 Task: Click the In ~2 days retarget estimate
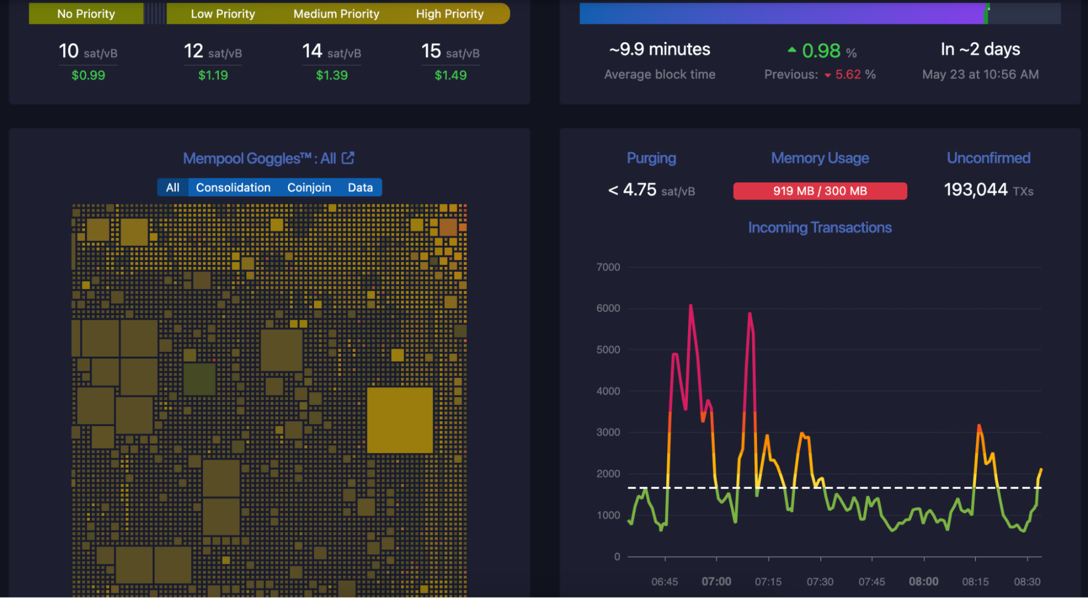pos(980,60)
